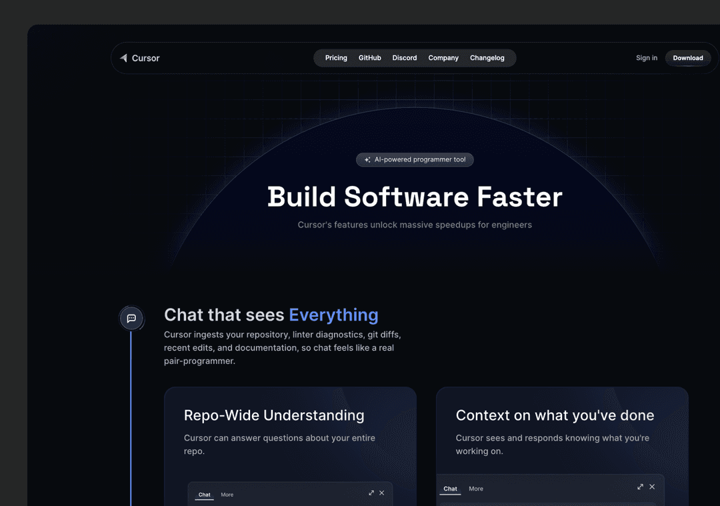720x506 pixels.
Task: View the Changelog page
Action: [x=487, y=58]
